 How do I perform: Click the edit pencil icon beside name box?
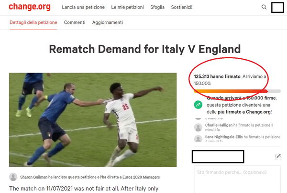point(278,156)
